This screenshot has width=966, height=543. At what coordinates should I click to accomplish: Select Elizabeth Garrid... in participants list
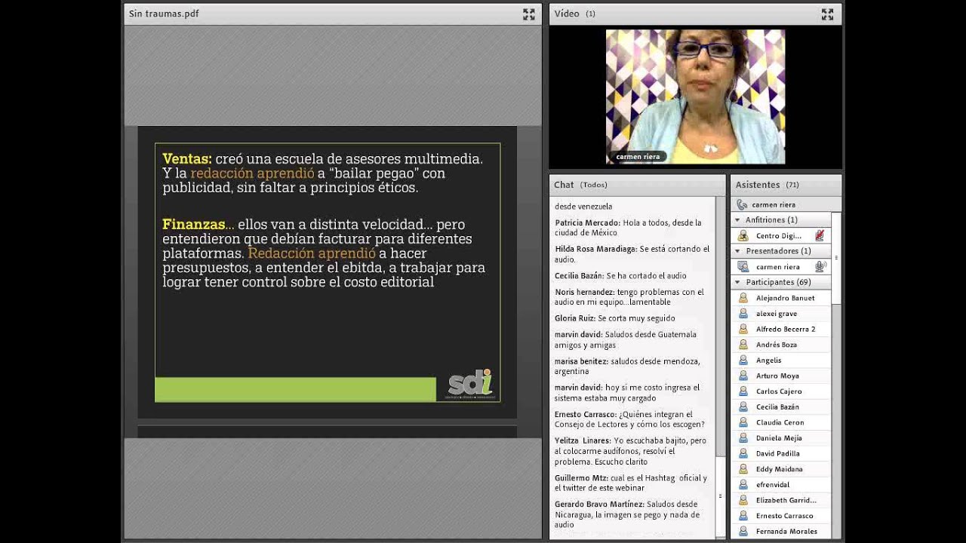click(x=781, y=500)
